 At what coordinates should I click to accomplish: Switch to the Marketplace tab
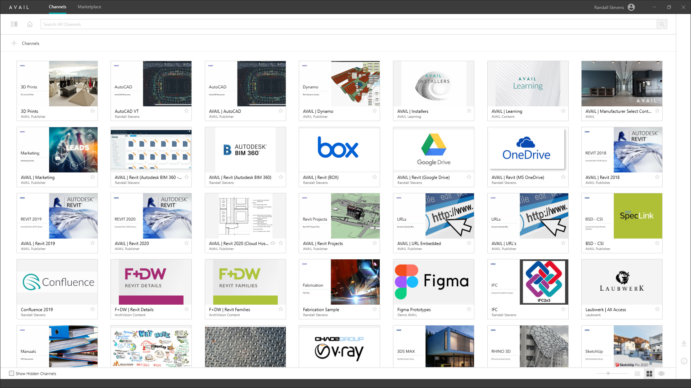click(89, 7)
